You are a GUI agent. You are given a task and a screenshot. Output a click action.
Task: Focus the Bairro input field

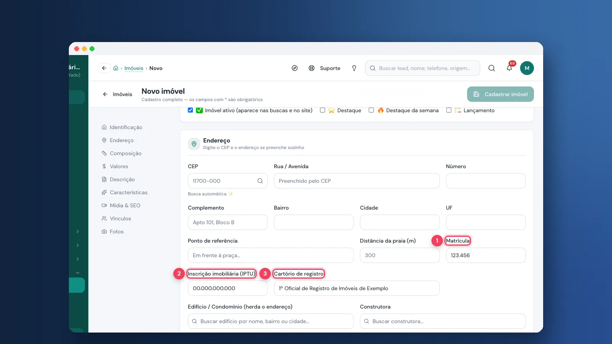(x=314, y=222)
